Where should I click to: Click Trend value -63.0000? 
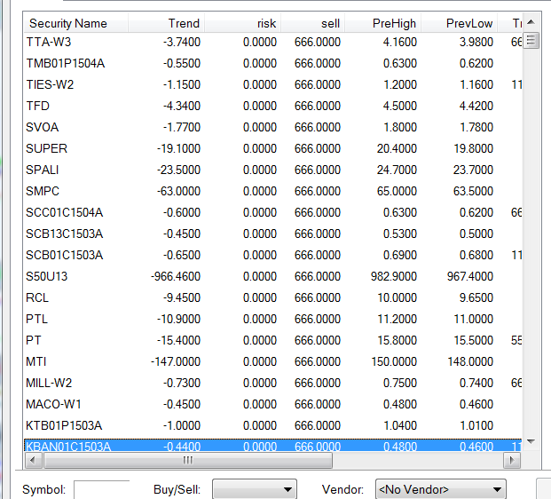tap(178, 191)
